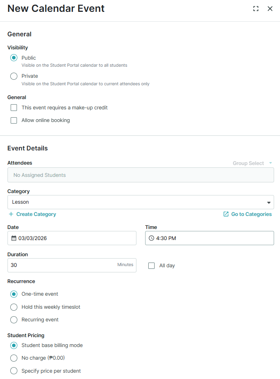The image size is (280, 379).
Task: Click the Go to Categories link
Action: (x=251, y=214)
